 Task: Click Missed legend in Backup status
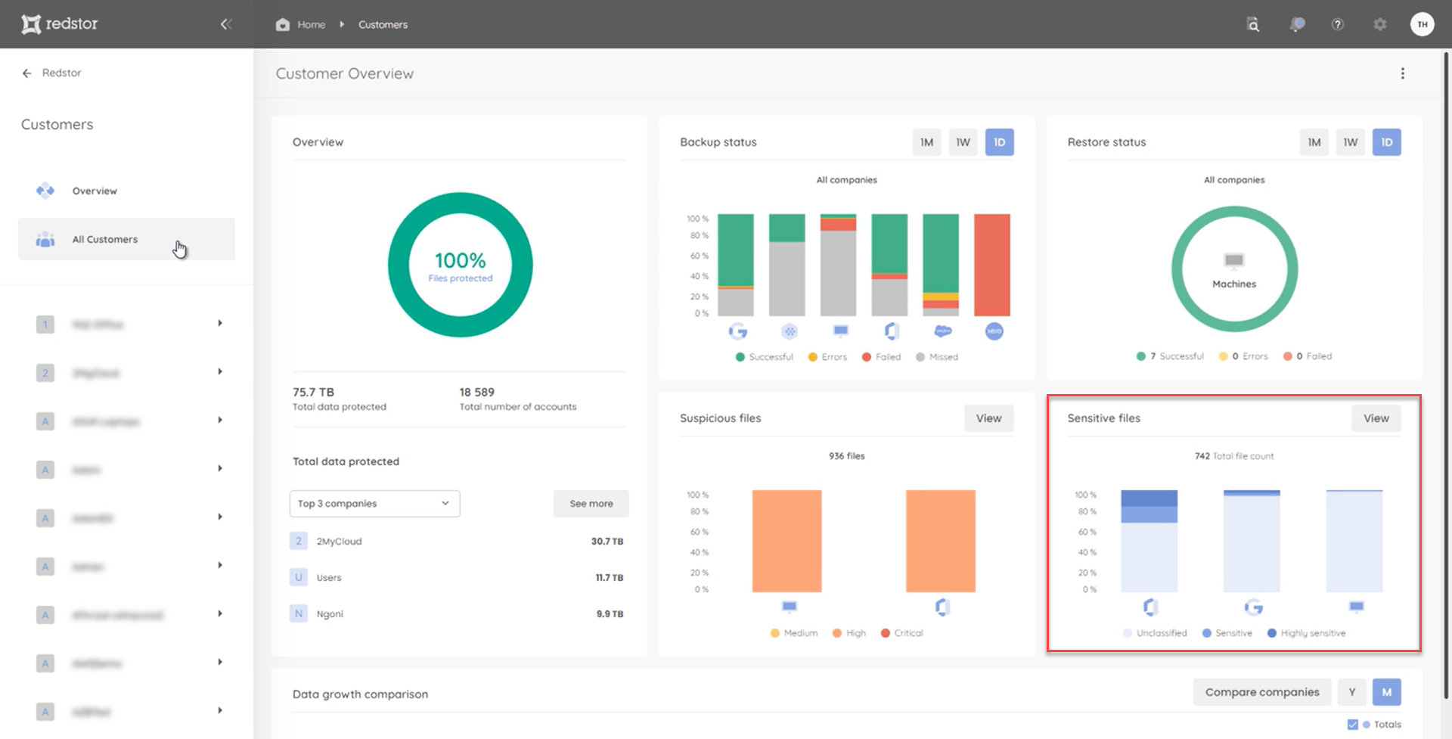click(x=937, y=357)
